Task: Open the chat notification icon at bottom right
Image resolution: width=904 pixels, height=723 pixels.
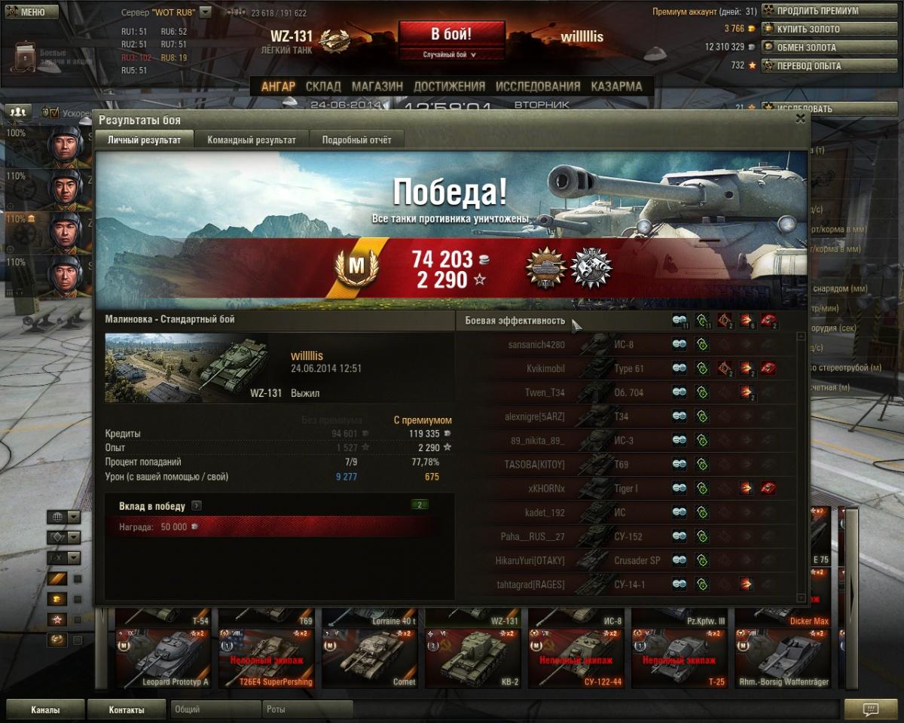Action: 870,709
